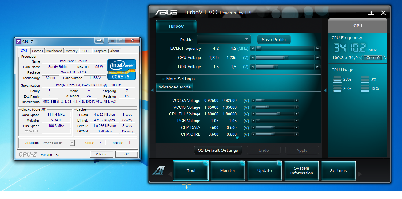Click the 3411.6 MHz Core Speed value
This screenshot has height=199, width=402.
(x=56, y=115)
